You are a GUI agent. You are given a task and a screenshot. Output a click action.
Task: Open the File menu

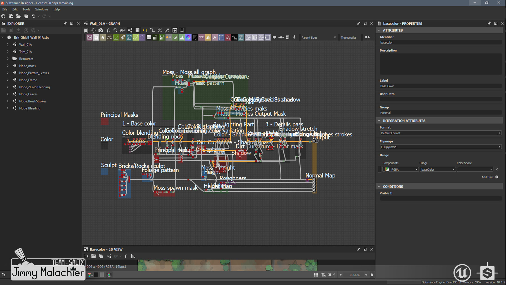pyautogui.click(x=5, y=9)
